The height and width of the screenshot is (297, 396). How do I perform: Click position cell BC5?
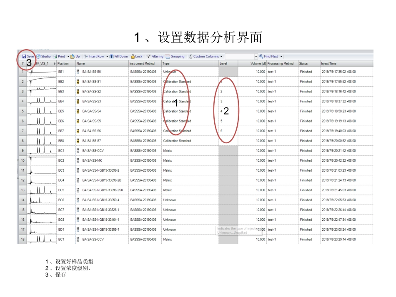click(x=66, y=190)
